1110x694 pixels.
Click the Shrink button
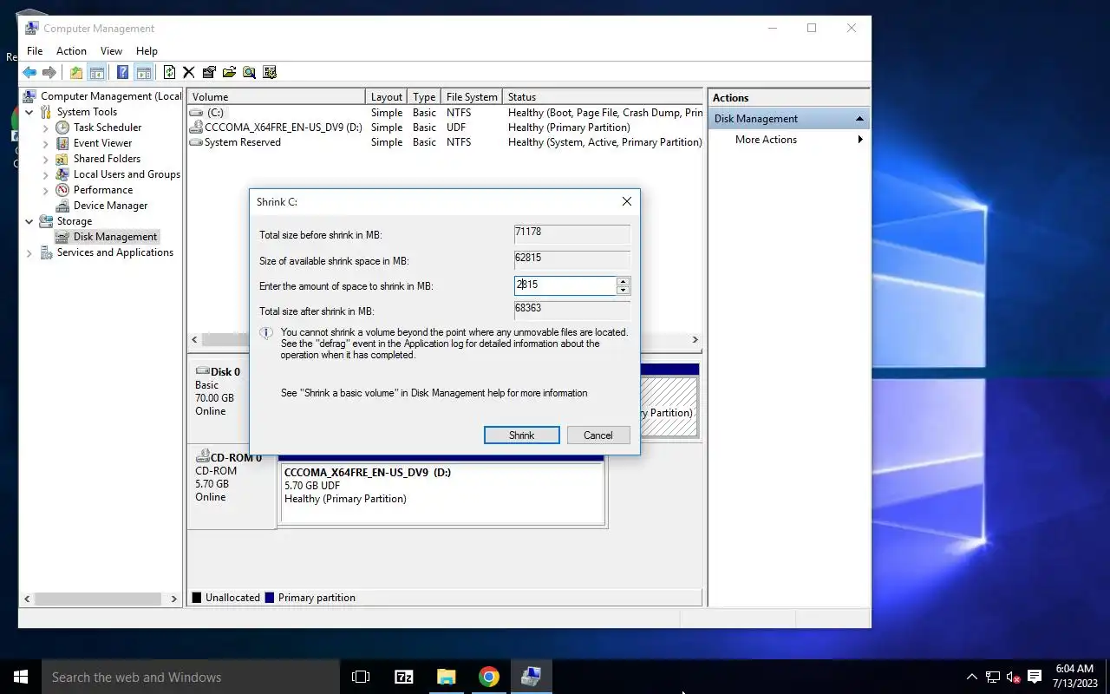pyautogui.click(x=521, y=435)
